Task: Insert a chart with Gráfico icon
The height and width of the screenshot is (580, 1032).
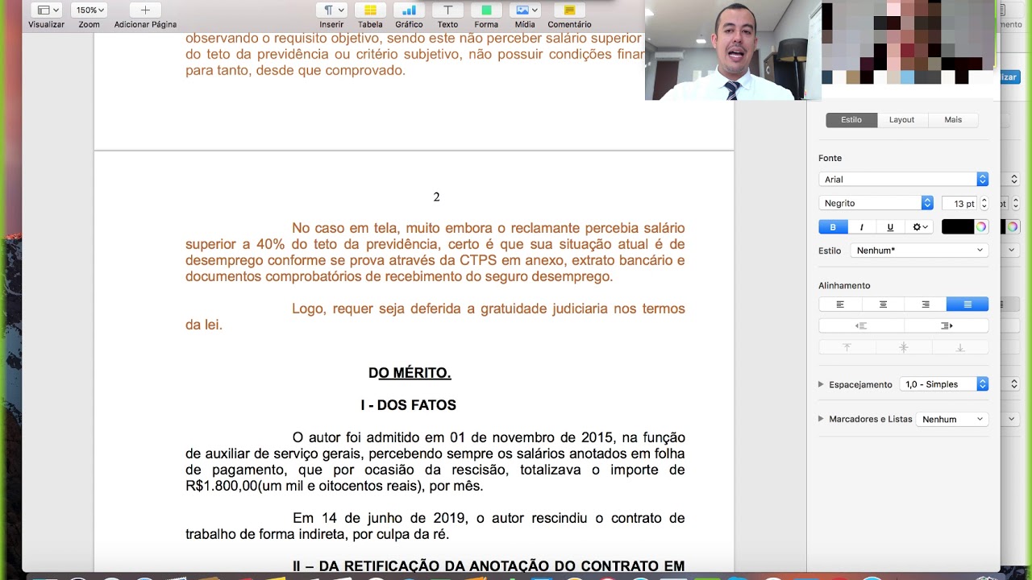Action: pyautogui.click(x=409, y=10)
